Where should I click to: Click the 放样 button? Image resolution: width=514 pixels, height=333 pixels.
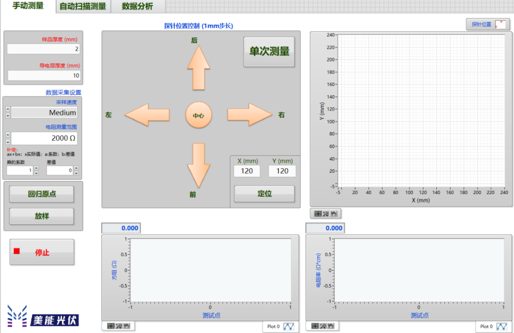[42, 216]
